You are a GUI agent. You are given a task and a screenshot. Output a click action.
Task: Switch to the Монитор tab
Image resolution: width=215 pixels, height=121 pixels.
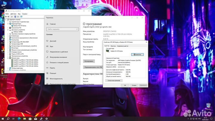113,46
